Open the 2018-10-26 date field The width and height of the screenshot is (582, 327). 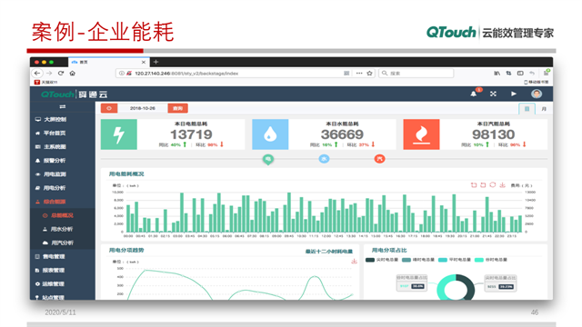(x=143, y=108)
